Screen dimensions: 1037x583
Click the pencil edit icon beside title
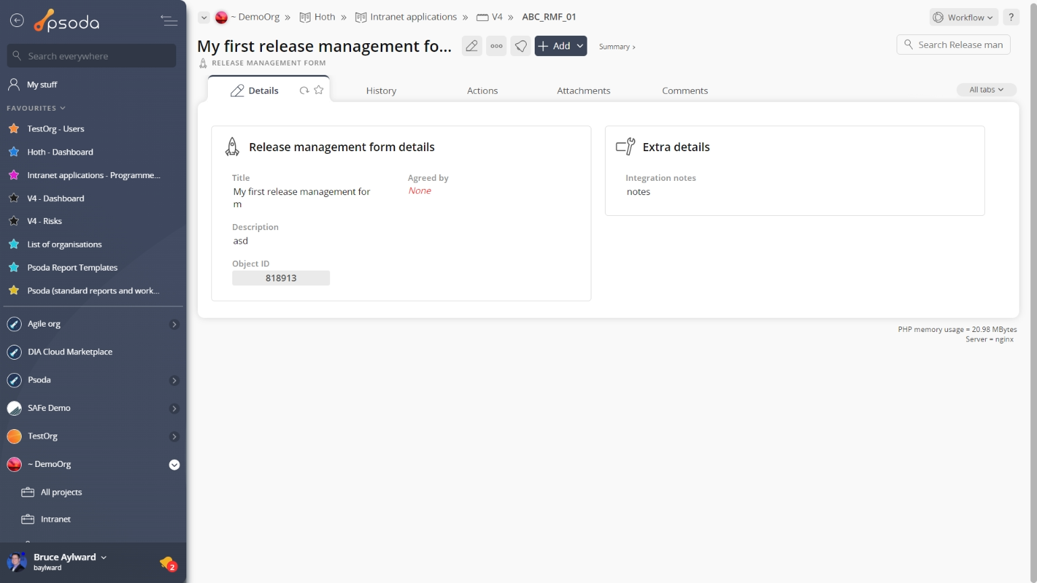(472, 46)
